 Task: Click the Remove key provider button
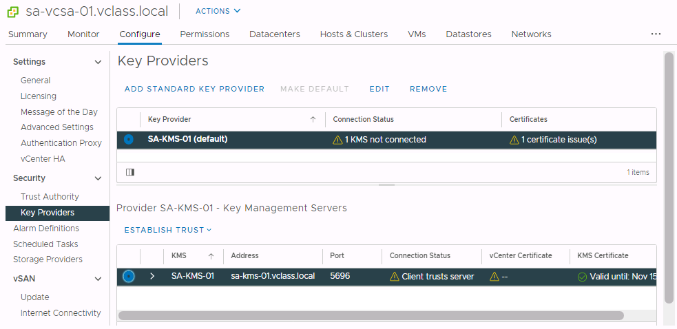(428, 89)
